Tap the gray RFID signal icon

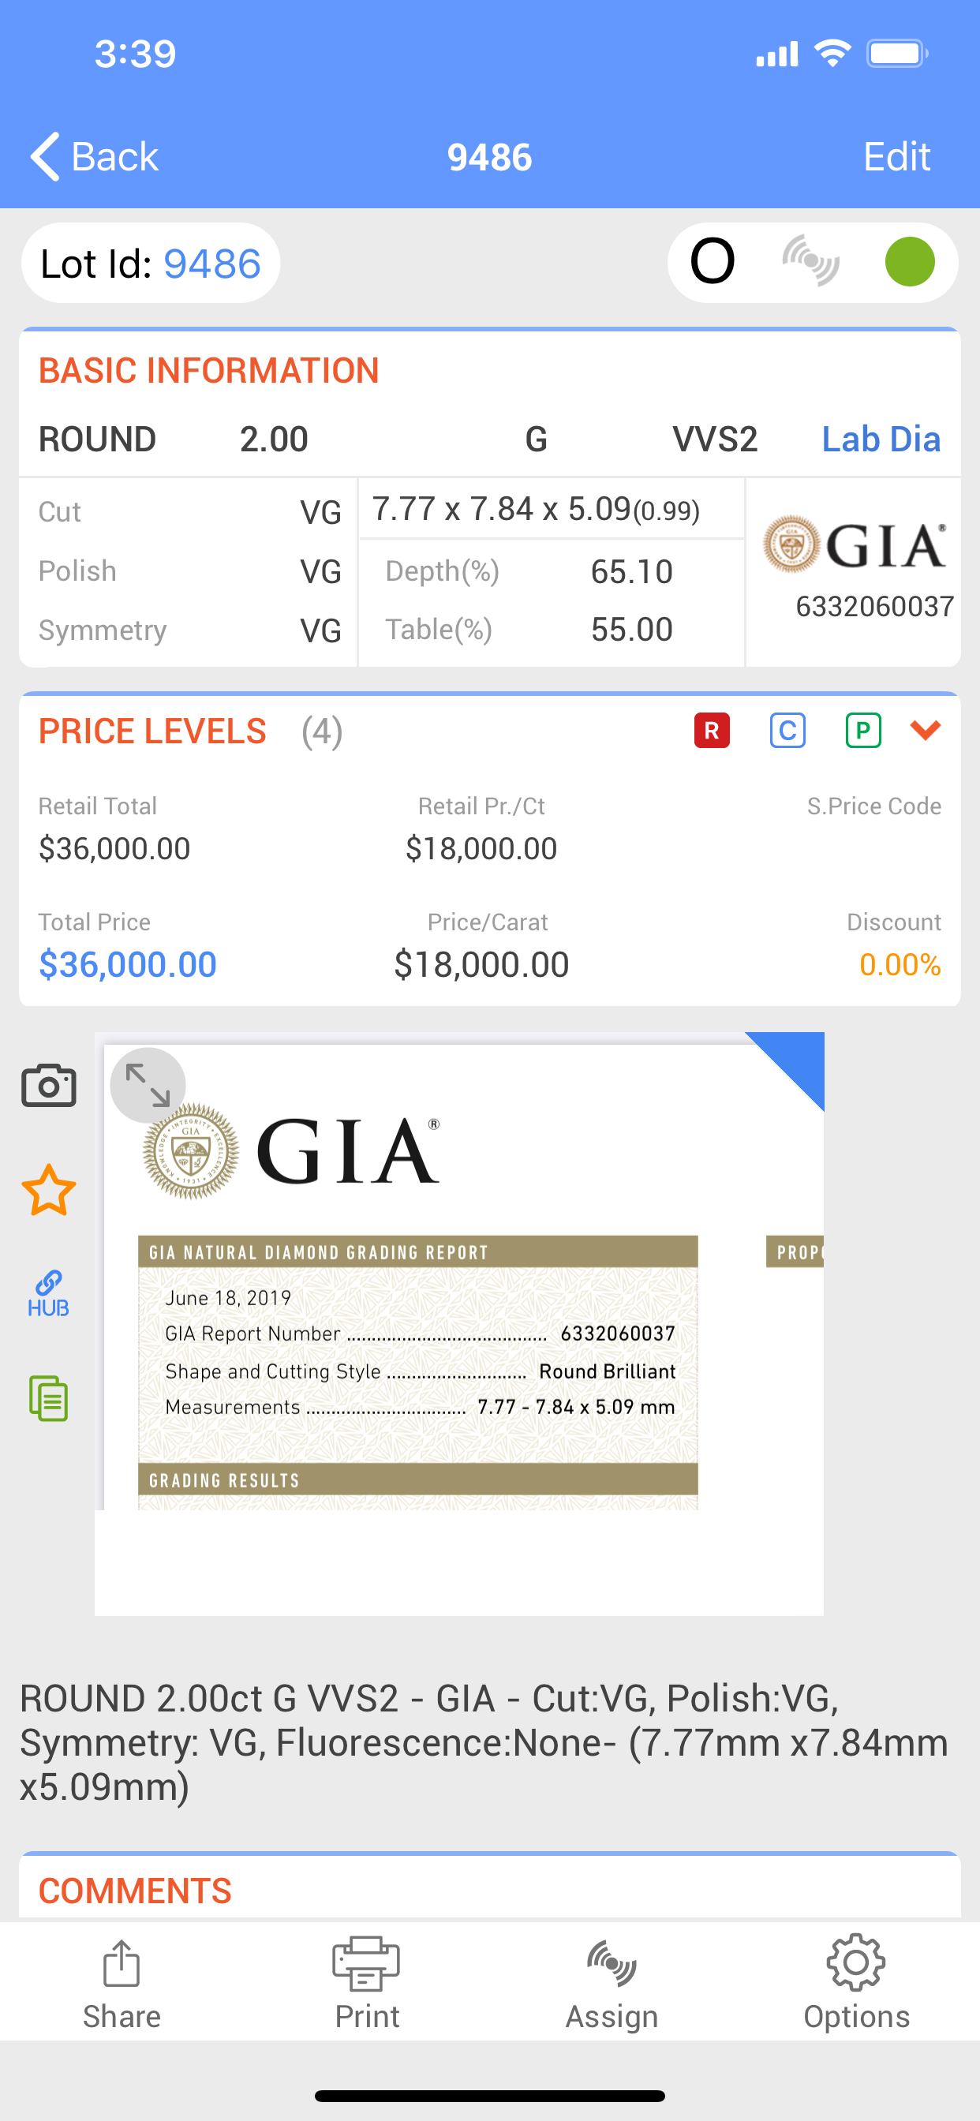coord(811,261)
